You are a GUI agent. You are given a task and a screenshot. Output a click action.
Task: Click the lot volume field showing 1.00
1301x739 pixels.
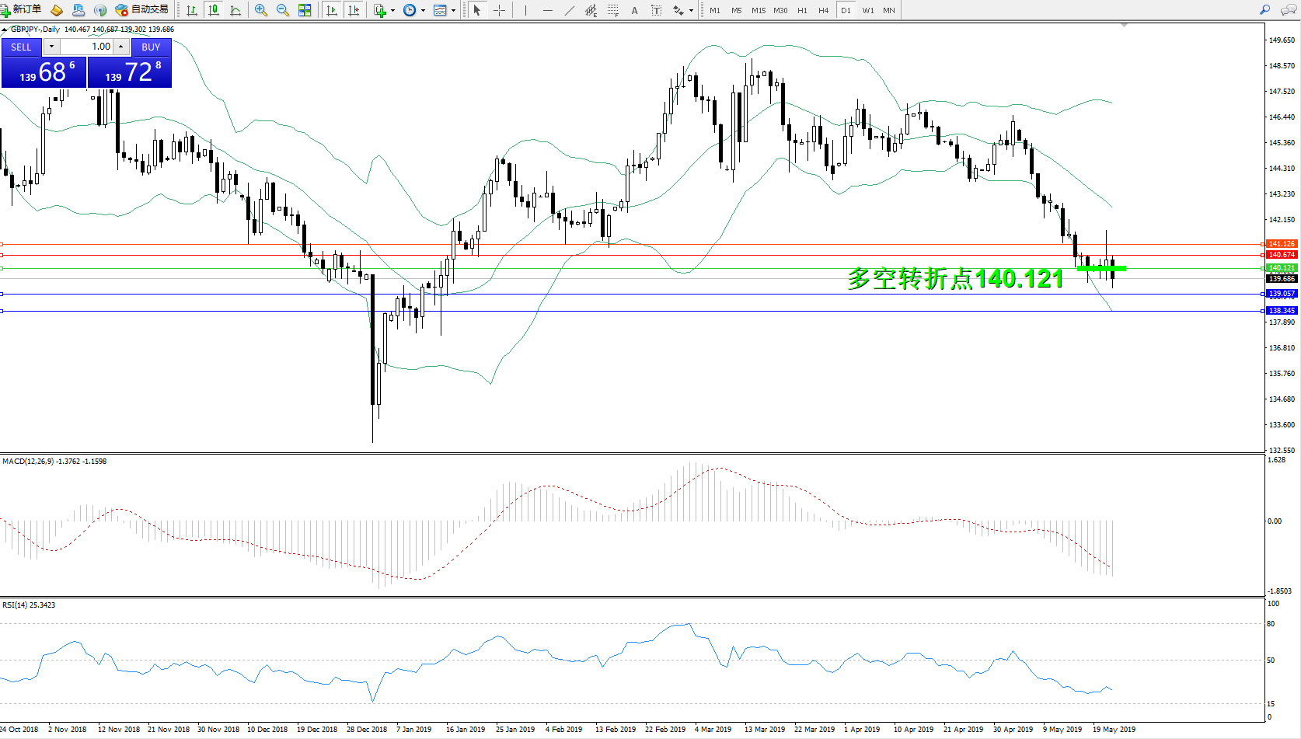point(88,47)
